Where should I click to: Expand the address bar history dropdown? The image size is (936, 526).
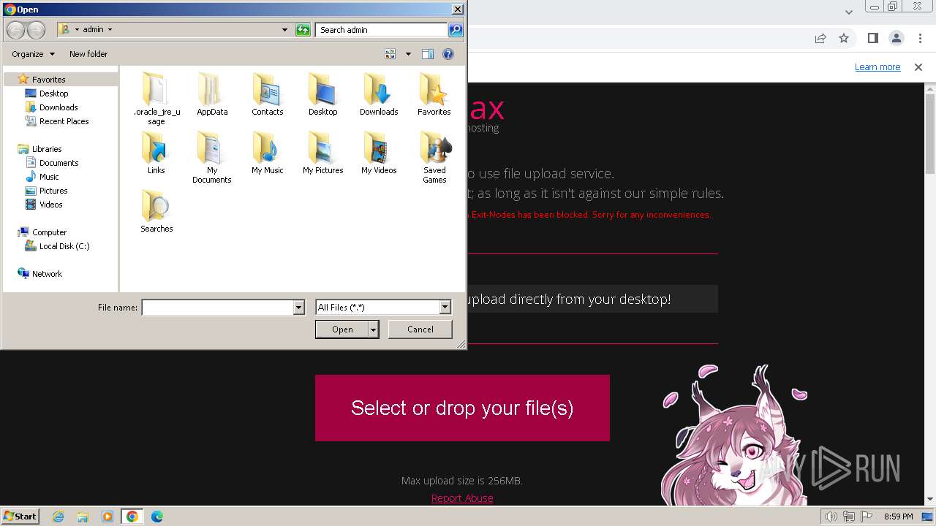click(x=284, y=30)
